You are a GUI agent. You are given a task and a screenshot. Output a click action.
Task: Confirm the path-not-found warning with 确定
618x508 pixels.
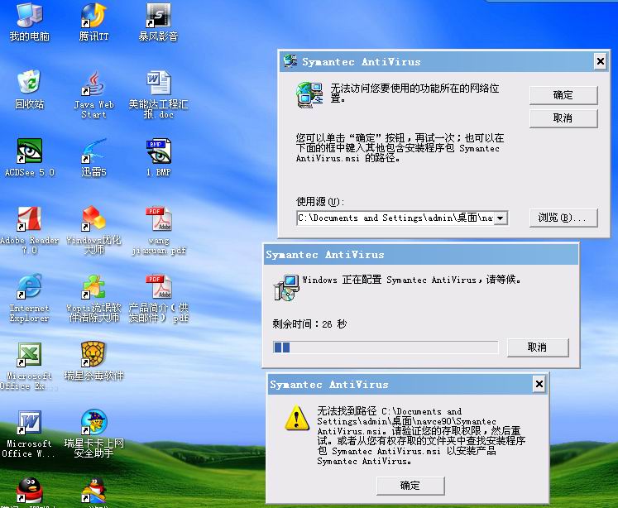tap(410, 486)
